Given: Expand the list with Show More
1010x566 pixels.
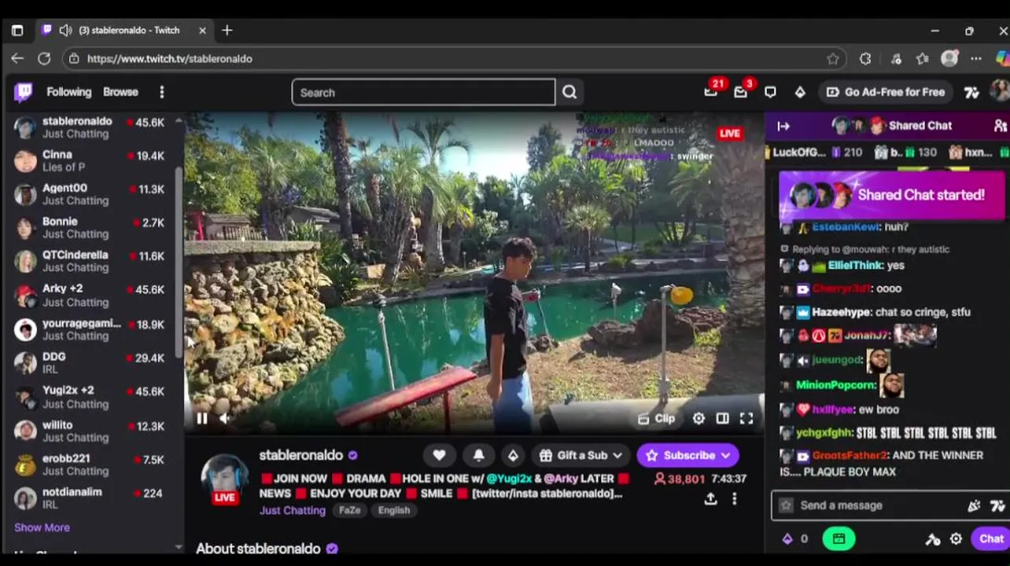Looking at the screenshot, I should coord(42,527).
